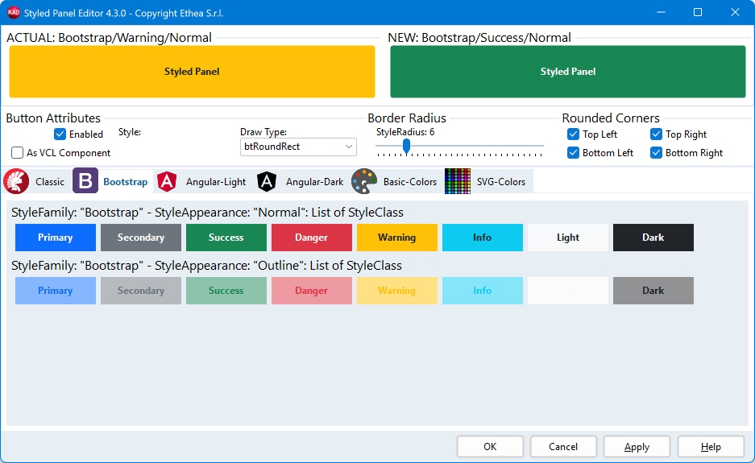Open the Draw Type btRoundRect dropdown
Screen dimensions: 755x463
click(298, 147)
